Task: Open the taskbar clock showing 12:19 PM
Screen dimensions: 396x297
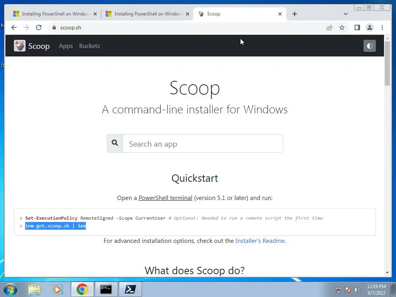Action: pos(376,290)
